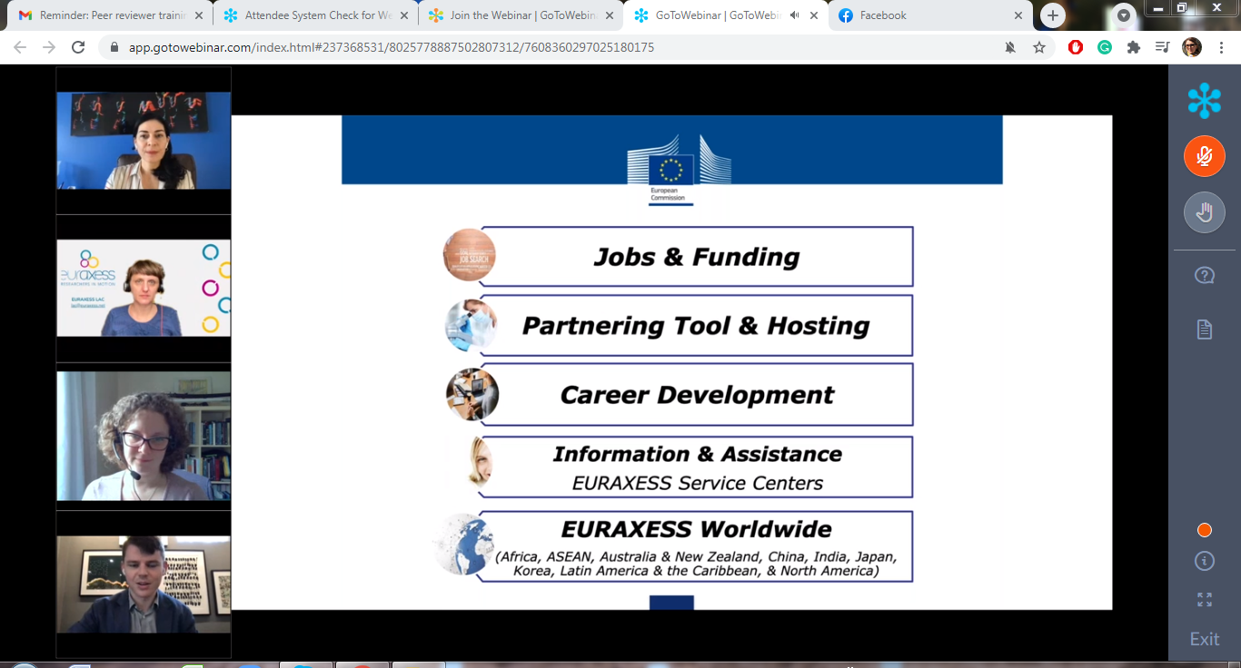Open the Handouts document icon
Image resolution: width=1241 pixels, height=668 pixels.
coord(1205,329)
